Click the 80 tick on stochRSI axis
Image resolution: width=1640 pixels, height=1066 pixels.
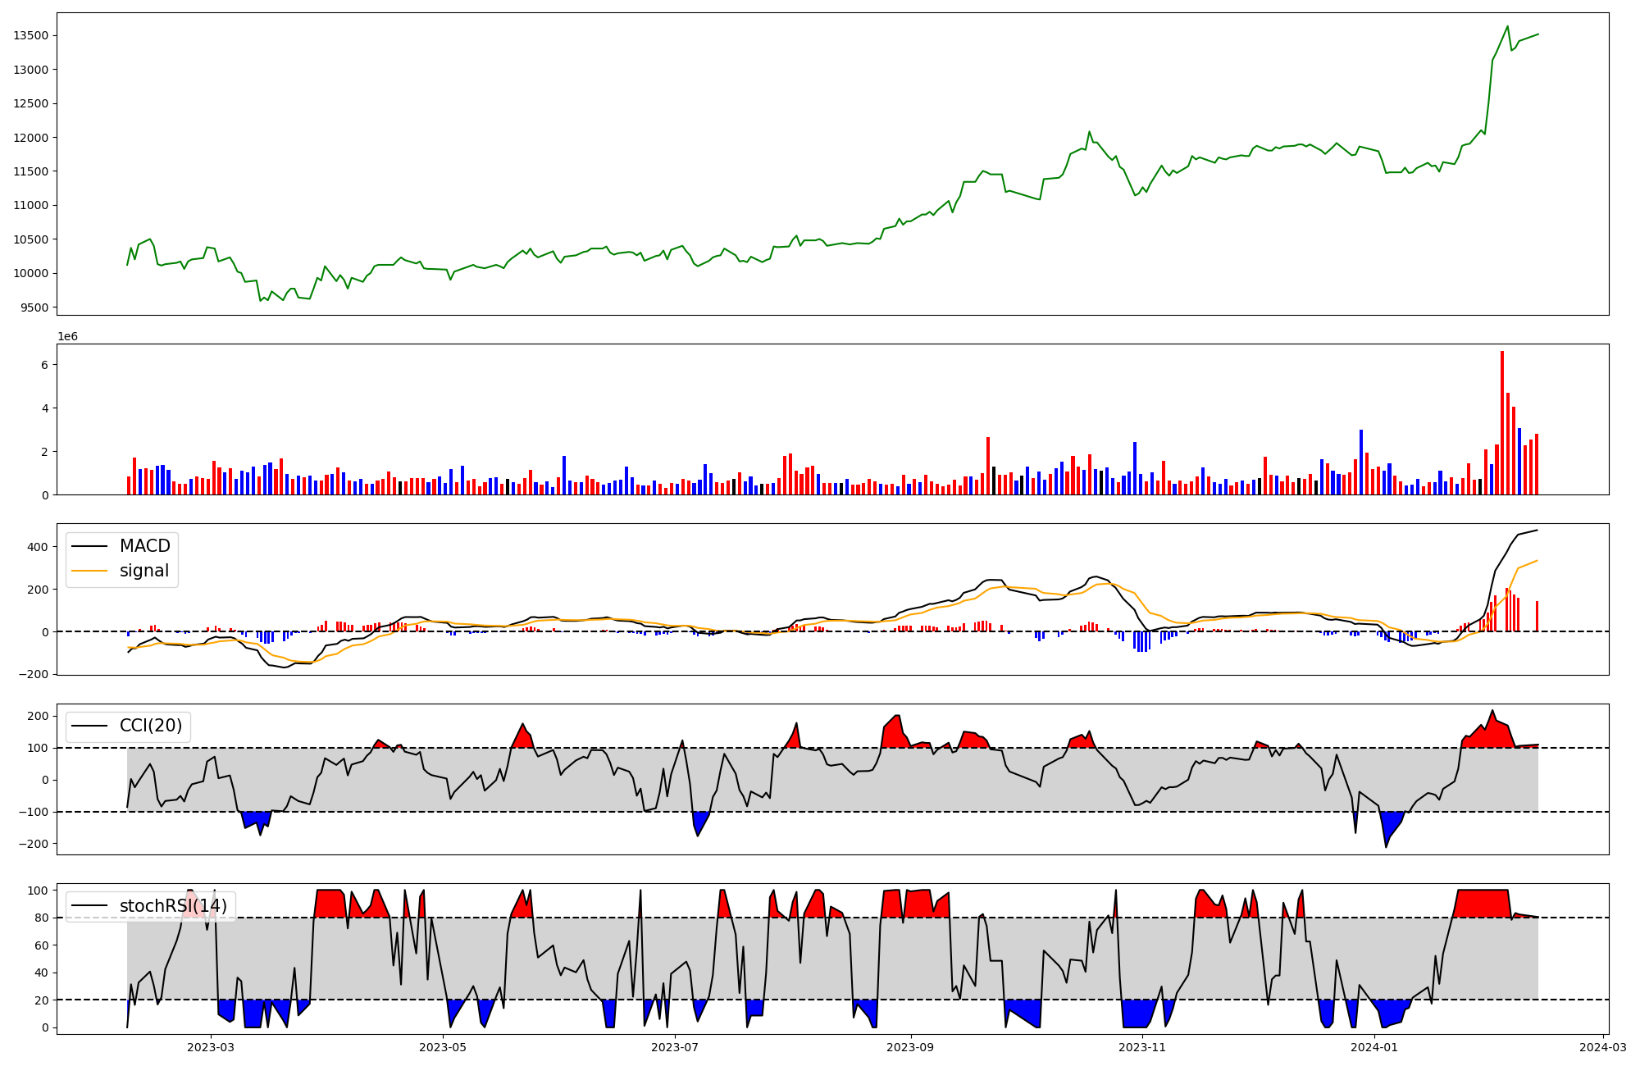pos(41,918)
